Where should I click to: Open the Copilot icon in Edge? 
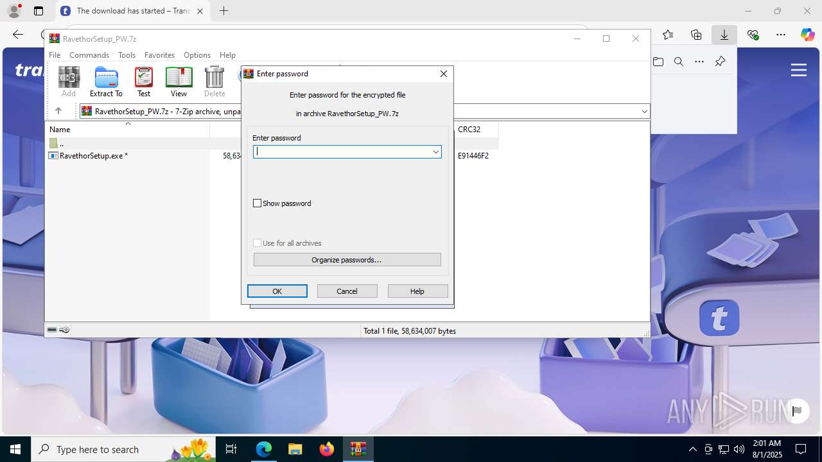coord(807,35)
